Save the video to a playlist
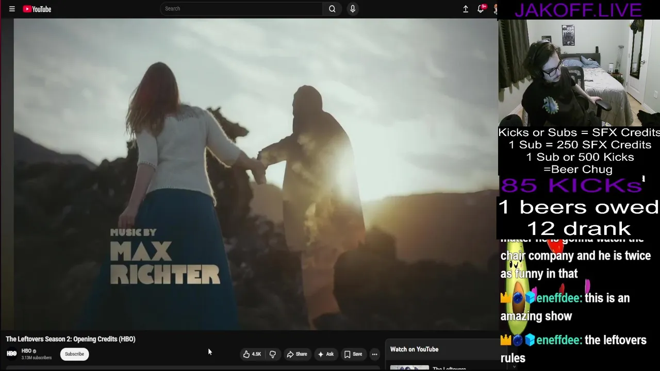This screenshot has height=371, width=660. (x=353, y=354)
